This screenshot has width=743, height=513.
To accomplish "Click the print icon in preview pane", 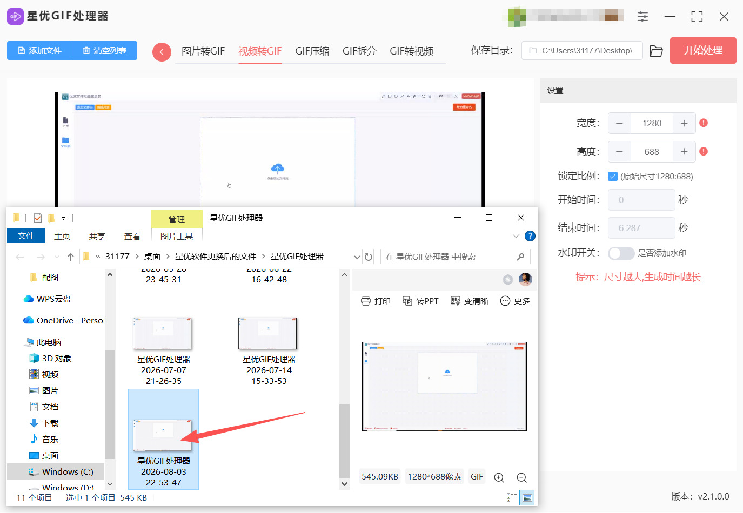I will (366, 301).
